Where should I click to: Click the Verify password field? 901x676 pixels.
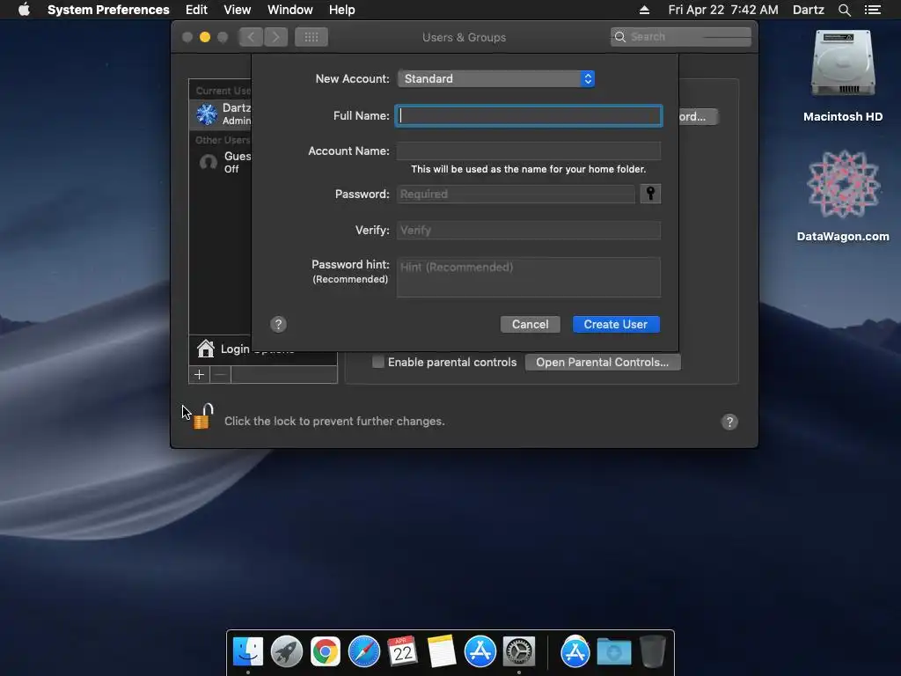[529, 230]
